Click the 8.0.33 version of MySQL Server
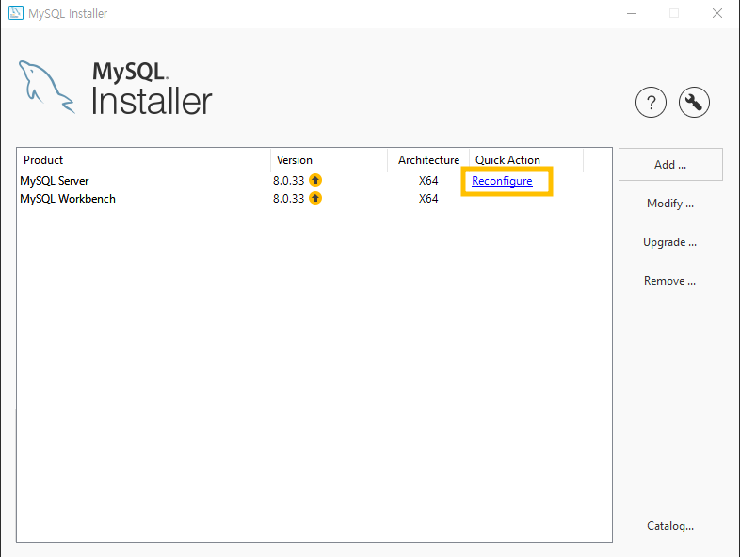This screenshot has height=557, width=740. [x=288, y=180]
